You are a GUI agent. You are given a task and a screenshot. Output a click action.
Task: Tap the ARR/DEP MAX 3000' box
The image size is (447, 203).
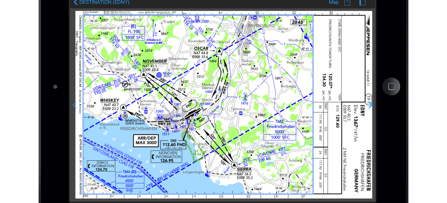coord(147,141)
